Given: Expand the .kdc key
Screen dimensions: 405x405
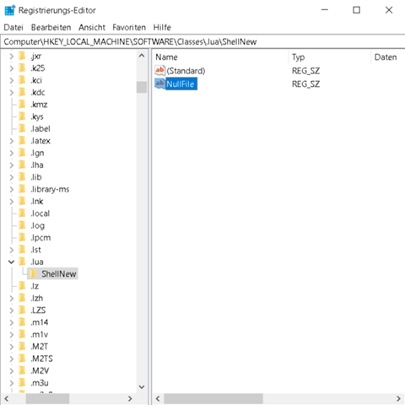Looking at the screenshot, I should click(x=12, y=93).
